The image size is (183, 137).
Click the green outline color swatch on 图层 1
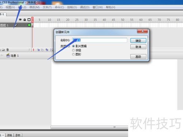(29, 25)
